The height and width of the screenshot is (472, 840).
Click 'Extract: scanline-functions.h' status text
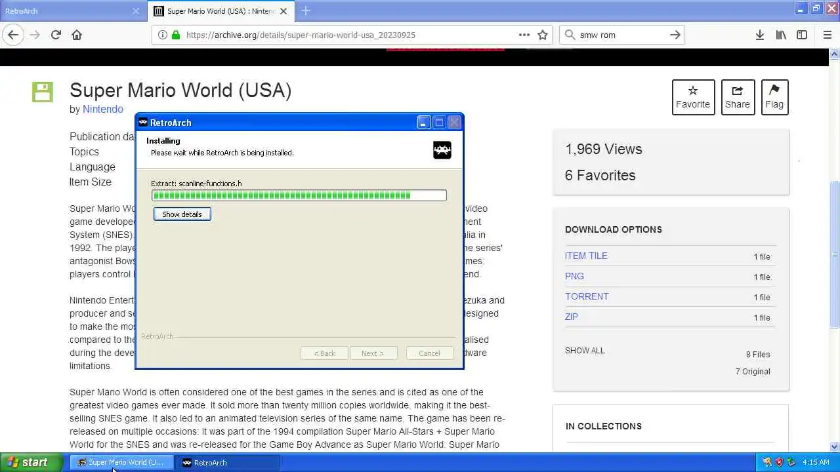click(196, 184)
